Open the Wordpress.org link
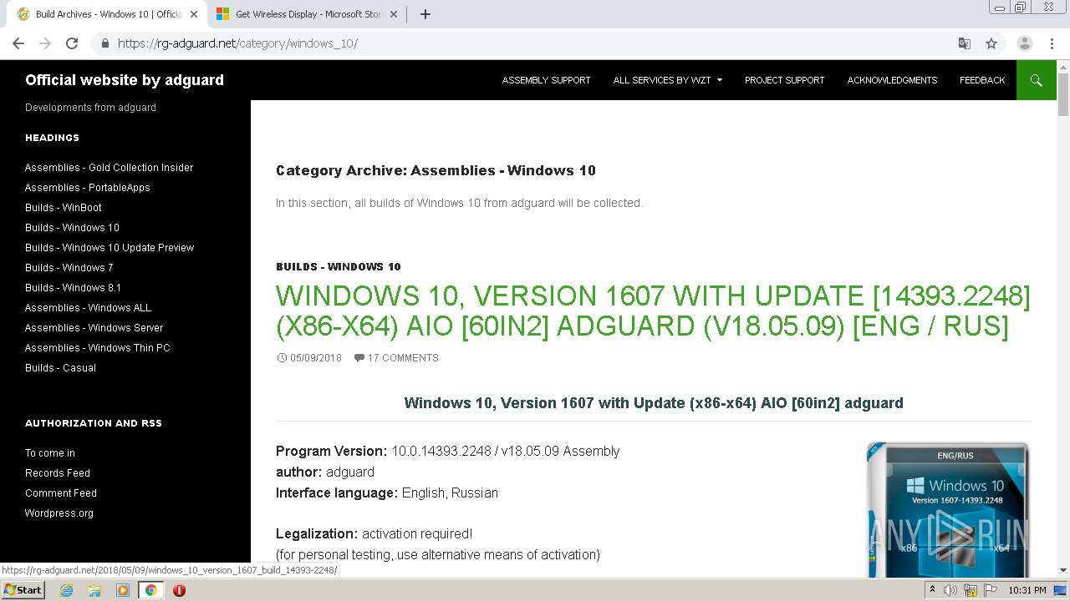The height and width of the screenshot is (601, 1070). tap(59, 513)
